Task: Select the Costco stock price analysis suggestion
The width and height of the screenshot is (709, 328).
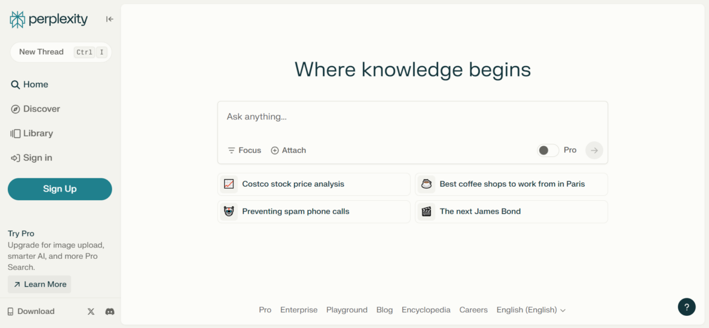Action: tap(314, 184)
